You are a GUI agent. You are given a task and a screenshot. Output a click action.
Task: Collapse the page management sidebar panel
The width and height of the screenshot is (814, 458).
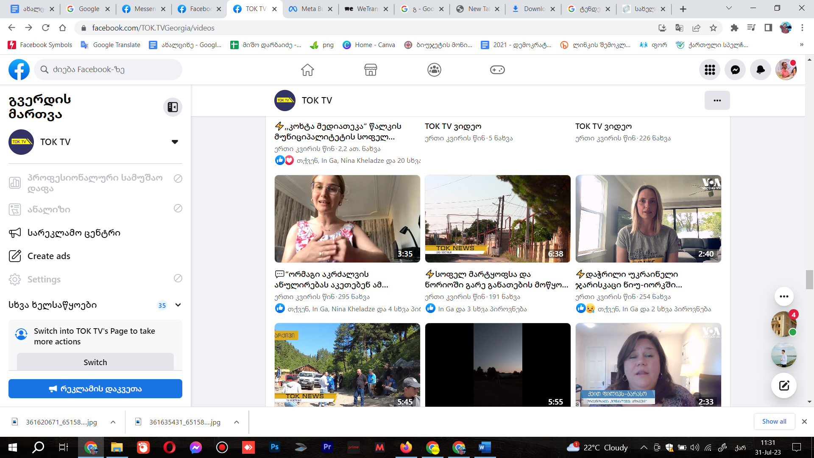click(173, 107)
